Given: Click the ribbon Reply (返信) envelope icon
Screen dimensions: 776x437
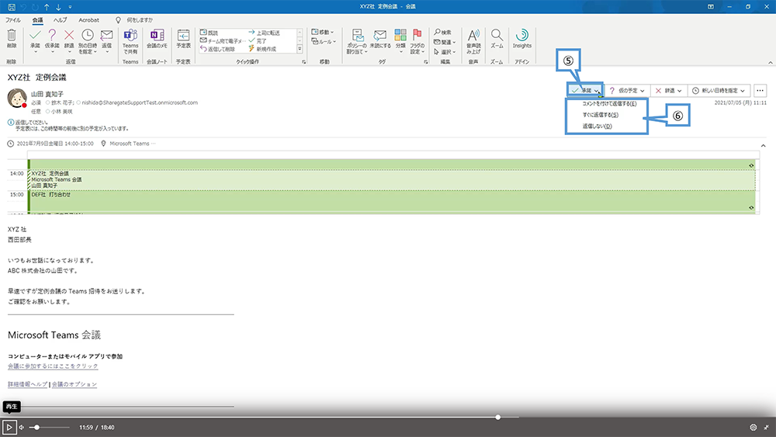Looking at the screenshot, I should coord(106,35).
